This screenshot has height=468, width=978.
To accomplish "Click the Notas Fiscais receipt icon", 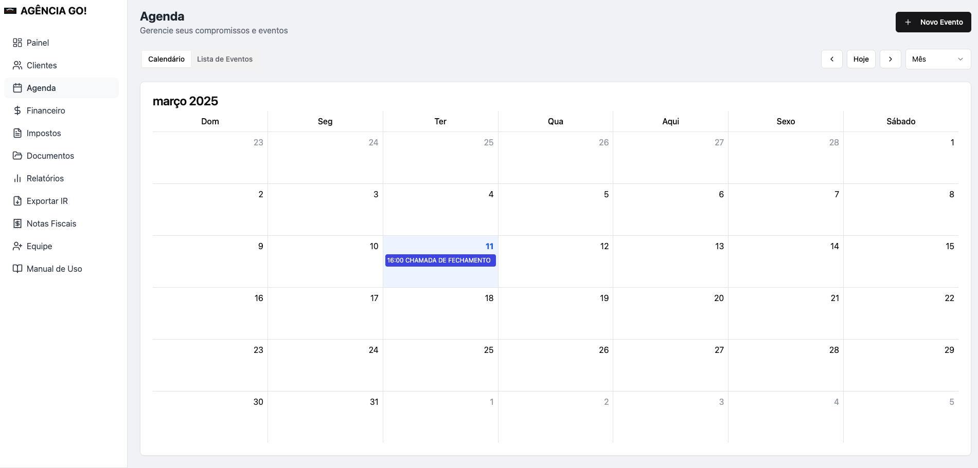I will tap(17, 223).
